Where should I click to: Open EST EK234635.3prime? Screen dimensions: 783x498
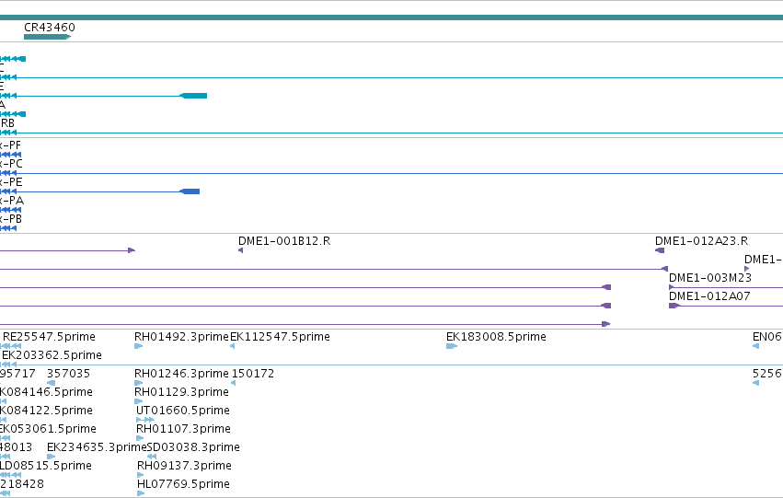[x=97, y=447]
